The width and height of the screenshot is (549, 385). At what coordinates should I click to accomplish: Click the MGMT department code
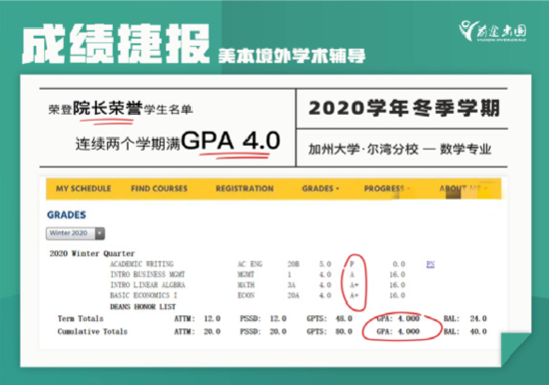click(x=247, y=274)
